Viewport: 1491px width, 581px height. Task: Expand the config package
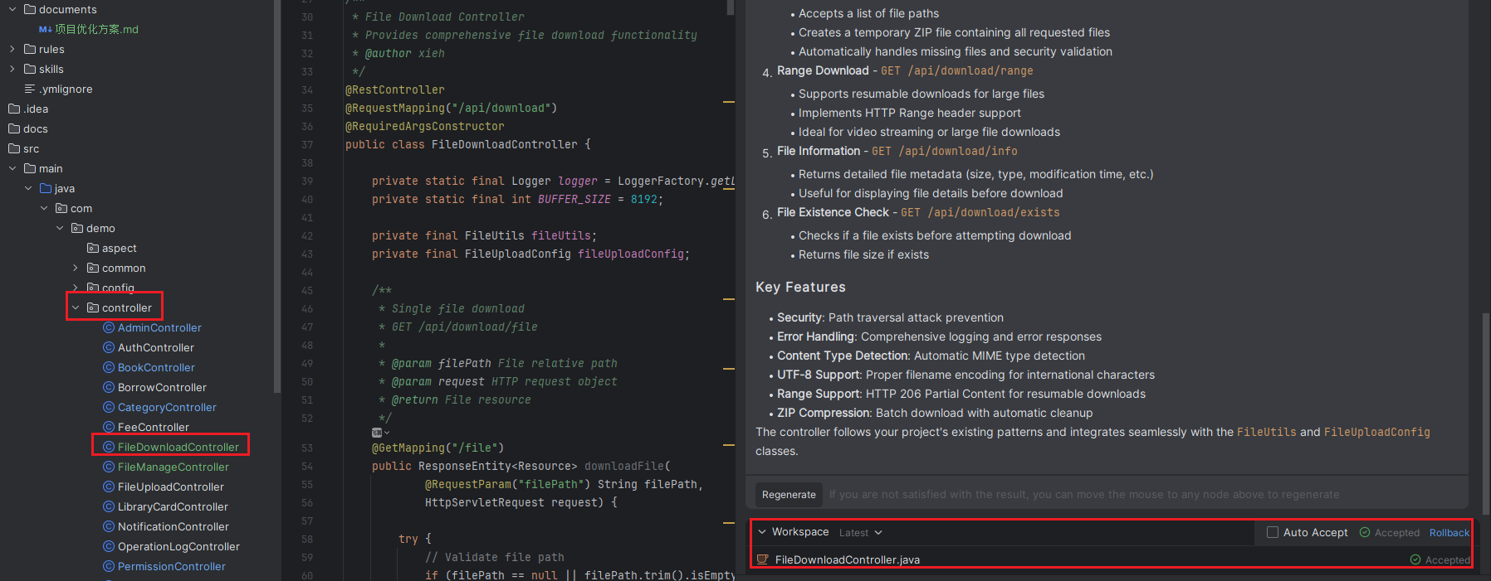click(76, 288)
